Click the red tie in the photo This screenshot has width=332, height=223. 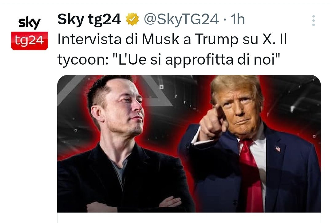(x=251, y=176)
